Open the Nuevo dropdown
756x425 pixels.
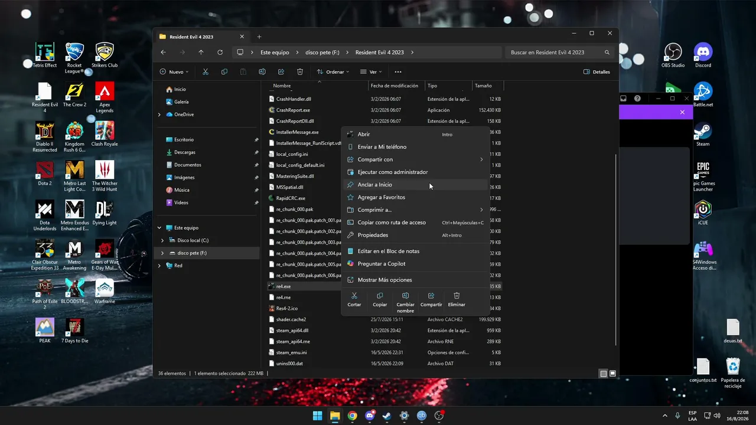pos(174,72)
